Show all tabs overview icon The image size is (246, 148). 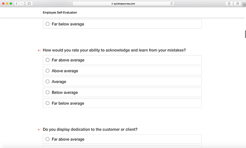(x=237, y=4)
